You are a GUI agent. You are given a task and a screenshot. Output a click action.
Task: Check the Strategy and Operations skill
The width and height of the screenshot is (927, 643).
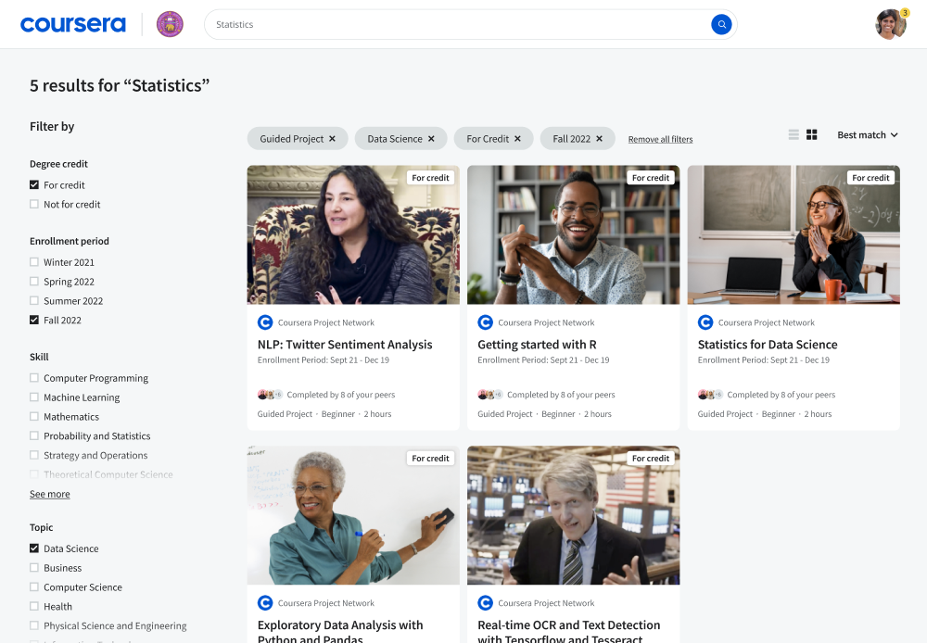(x=34, y=455)
